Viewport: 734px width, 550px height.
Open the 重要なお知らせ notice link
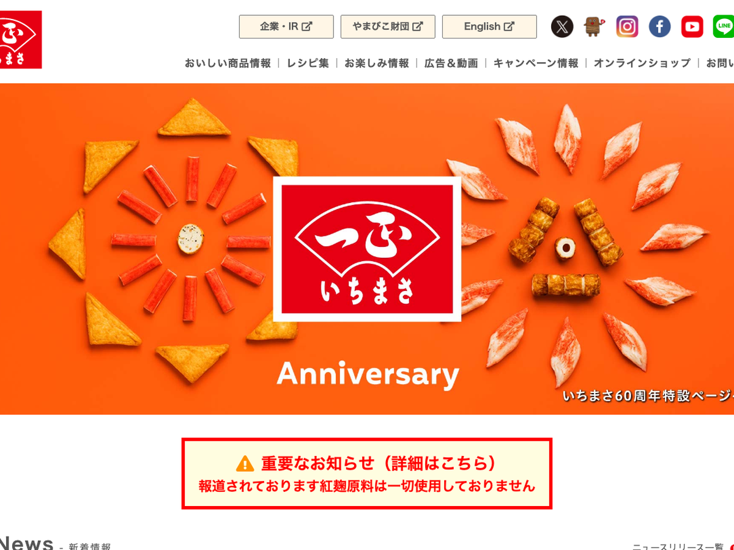pyautogui.click(x=367, y=474)
